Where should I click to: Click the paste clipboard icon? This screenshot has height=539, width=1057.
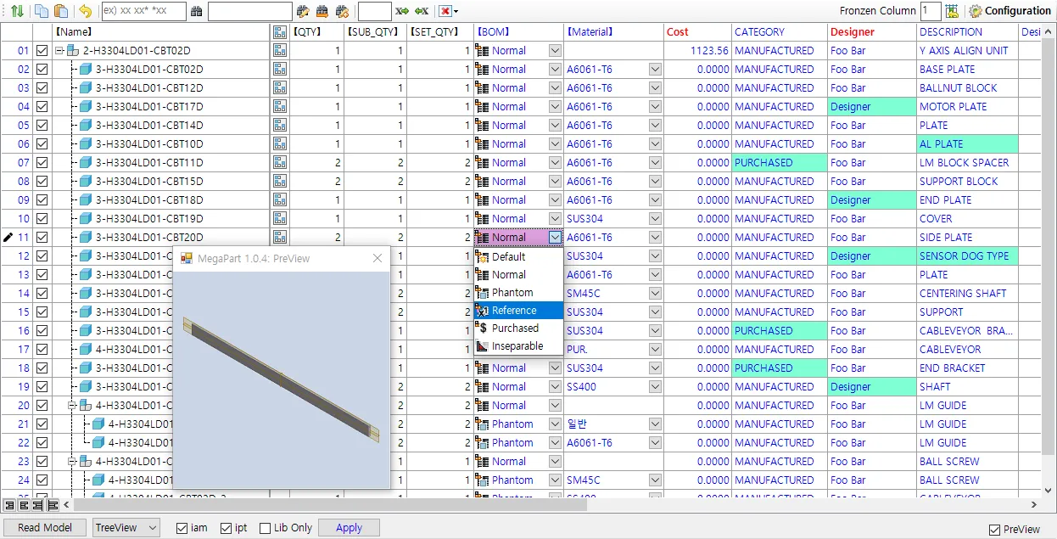61,11
